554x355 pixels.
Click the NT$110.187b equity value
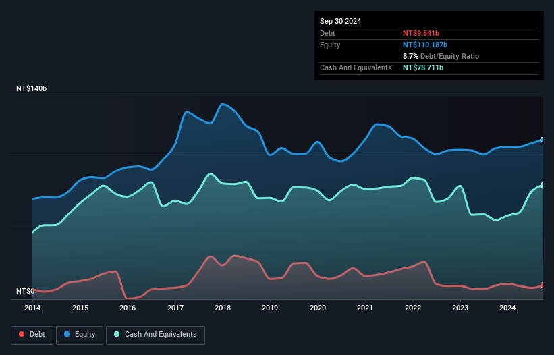click(x=425, y=45)
